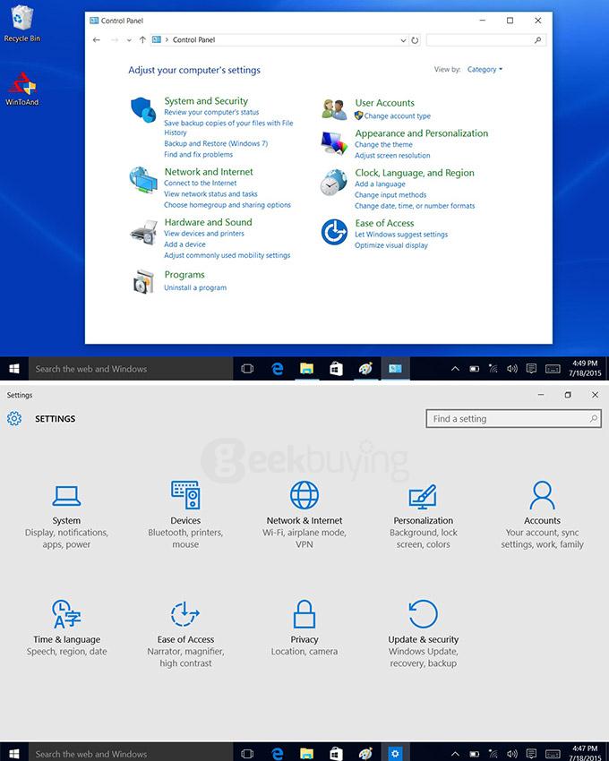Open Network & Internet globe in Settings

(304, 495)
